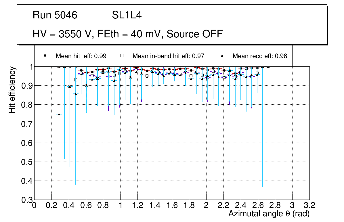
Task: Click the 0 tick label on x-axis
Action: point(34,205)
